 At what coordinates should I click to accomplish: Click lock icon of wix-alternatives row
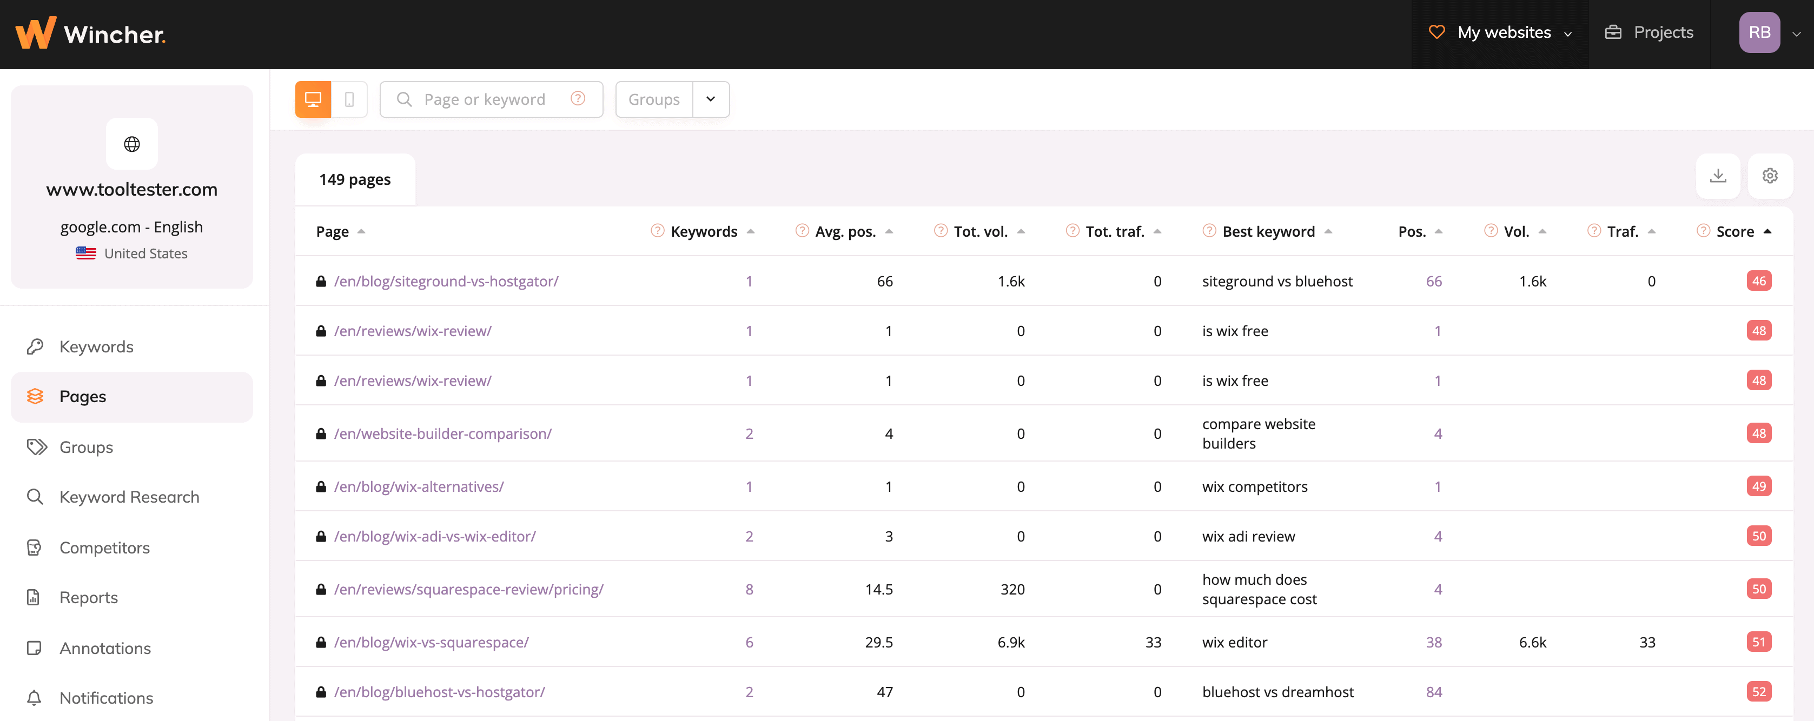[320, 487]
